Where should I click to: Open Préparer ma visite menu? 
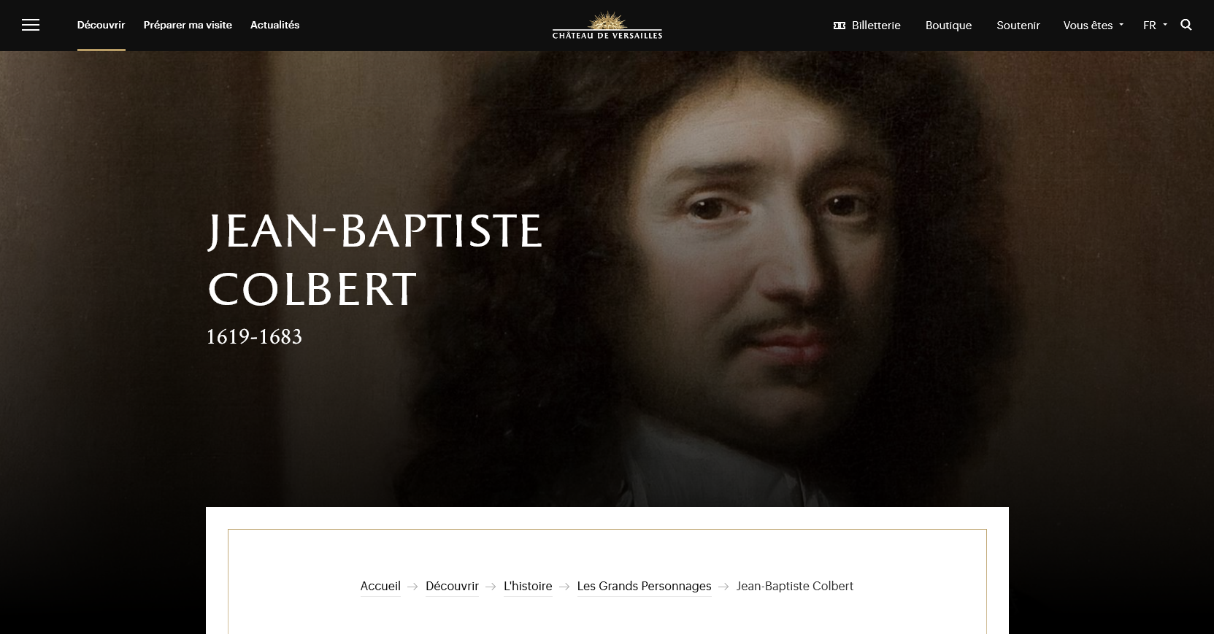(x=188, y=25)
